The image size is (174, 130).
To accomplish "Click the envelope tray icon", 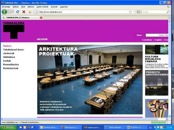I will click(158, 127).
